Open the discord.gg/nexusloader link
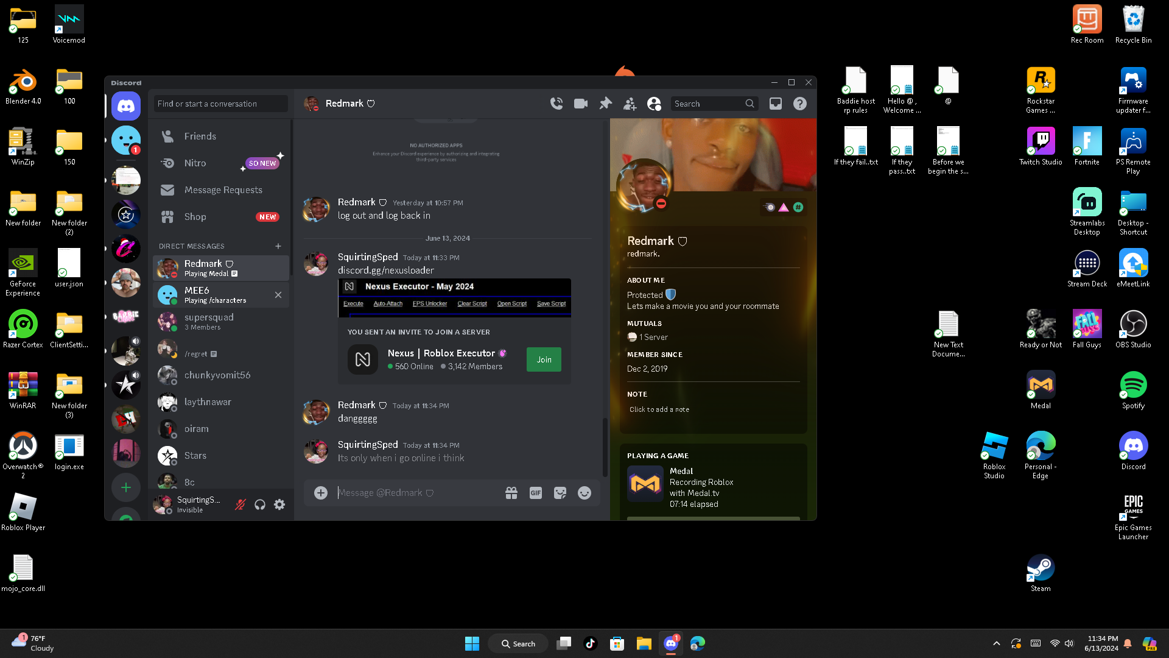 coord(386,271)
